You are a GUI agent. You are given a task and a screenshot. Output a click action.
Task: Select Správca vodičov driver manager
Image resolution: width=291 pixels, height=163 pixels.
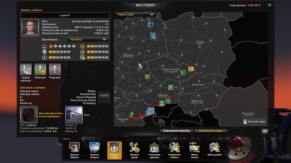114,150
